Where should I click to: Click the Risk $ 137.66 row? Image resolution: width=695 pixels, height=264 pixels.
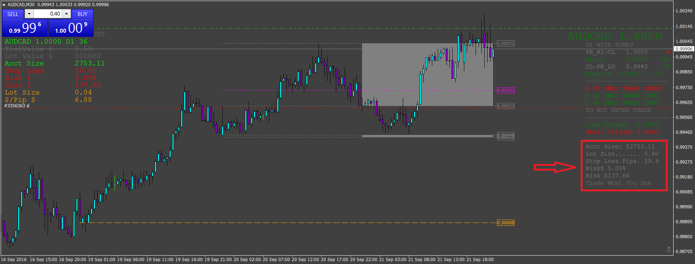point(52,85)
